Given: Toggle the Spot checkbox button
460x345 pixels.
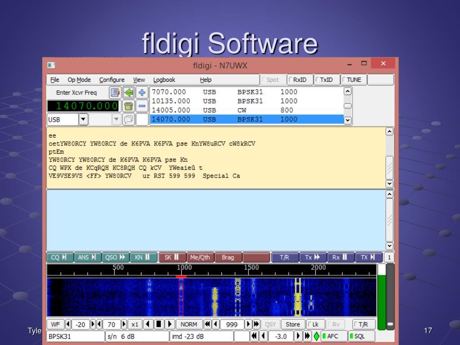Looking at the screenshot, I should pos(273,80).
